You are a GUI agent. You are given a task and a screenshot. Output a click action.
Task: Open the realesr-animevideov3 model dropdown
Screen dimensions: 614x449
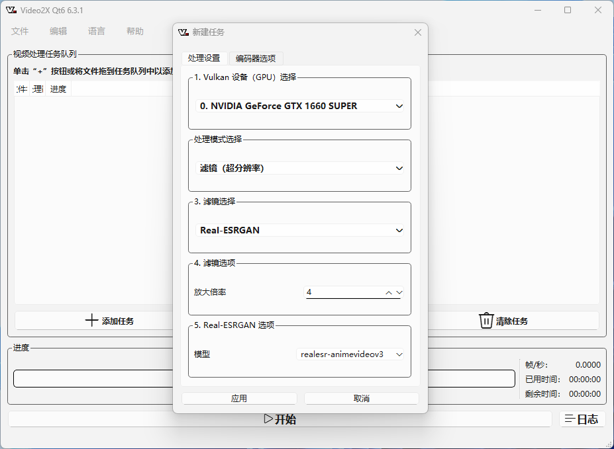coord(350,354)
